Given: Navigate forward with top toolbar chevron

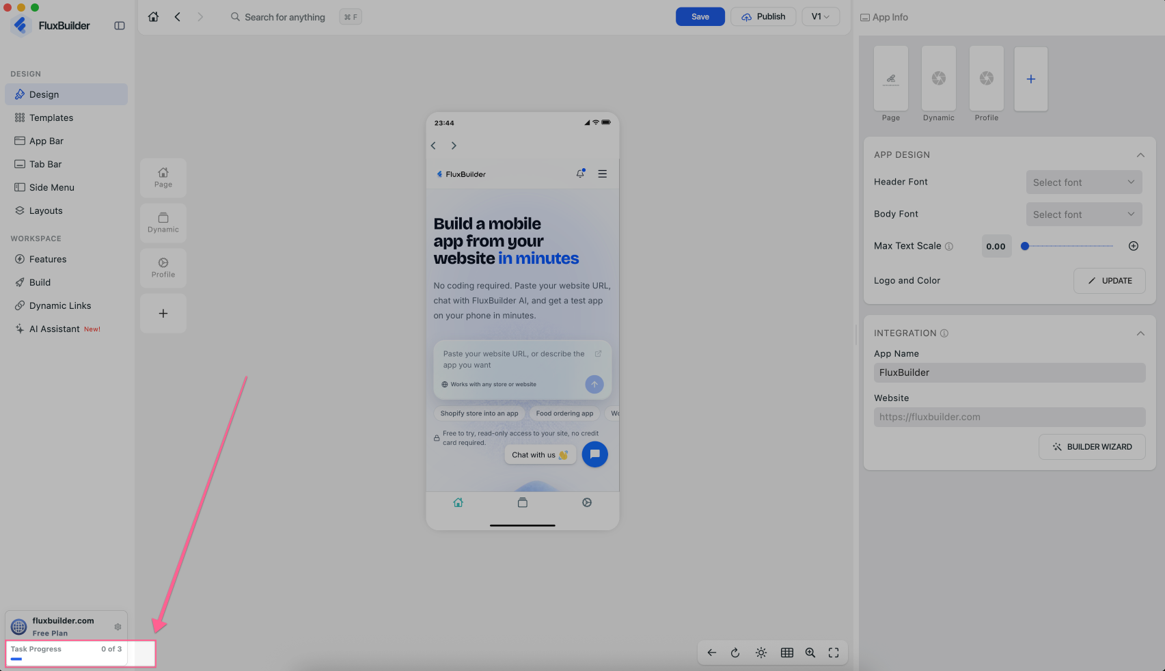Looking at the screenshot, I should (200, 17).
